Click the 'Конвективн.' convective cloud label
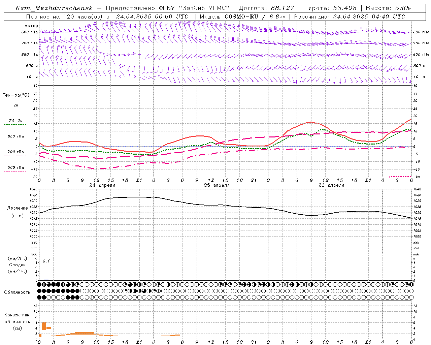 point(18,315)
